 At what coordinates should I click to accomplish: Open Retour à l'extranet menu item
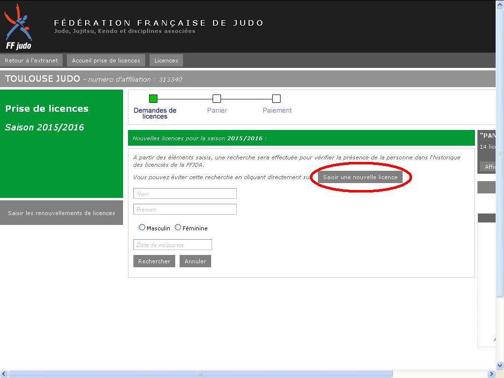tap(31, 61)
